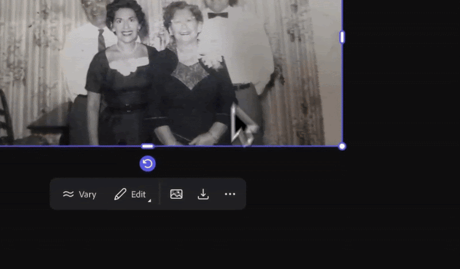The image size is (460, 269).
Task: Select the bottom edge resize handle
Action: [x=148, y=146]
